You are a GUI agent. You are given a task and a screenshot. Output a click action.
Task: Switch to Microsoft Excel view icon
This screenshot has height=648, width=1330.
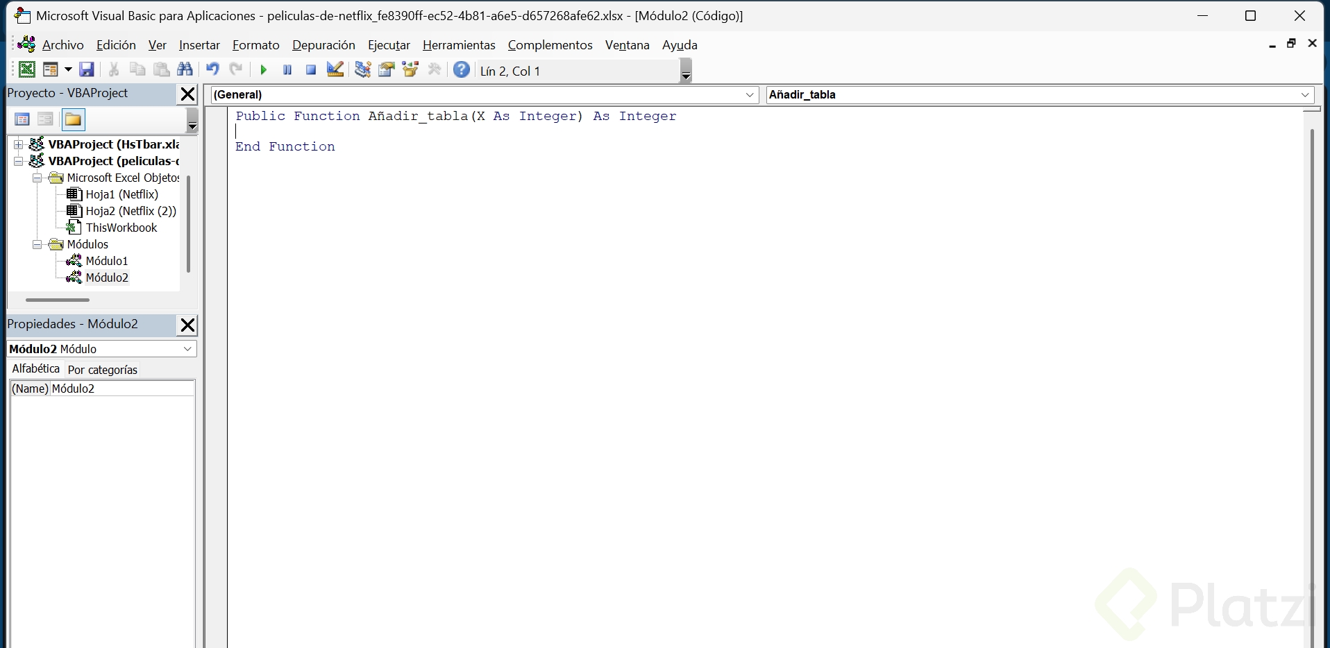coord(26,69)
